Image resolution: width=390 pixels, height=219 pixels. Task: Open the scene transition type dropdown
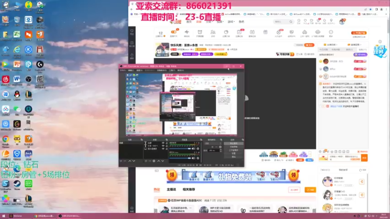coord(213,144)
